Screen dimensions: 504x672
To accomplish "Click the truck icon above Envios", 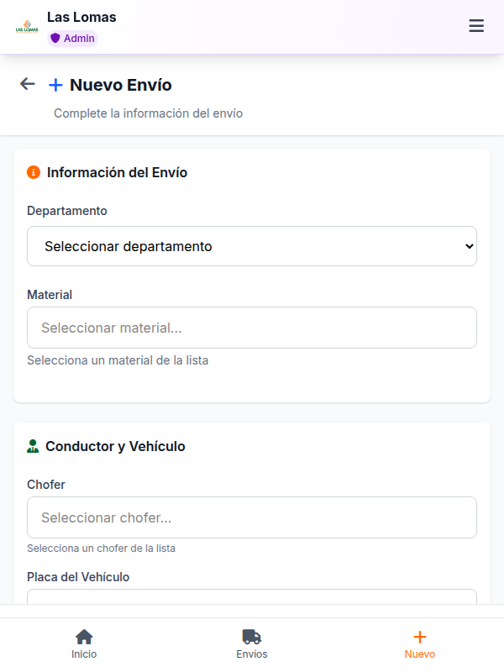I will tap(252, 636).
